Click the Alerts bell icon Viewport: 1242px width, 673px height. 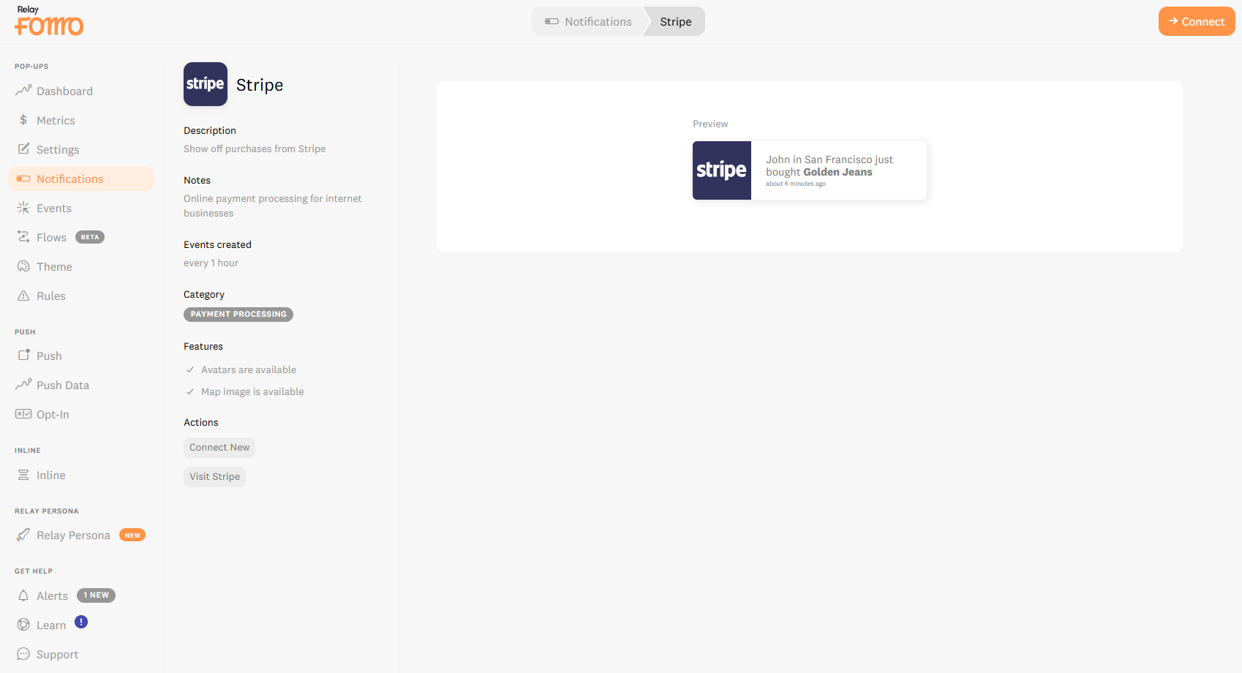click(23, 595)
